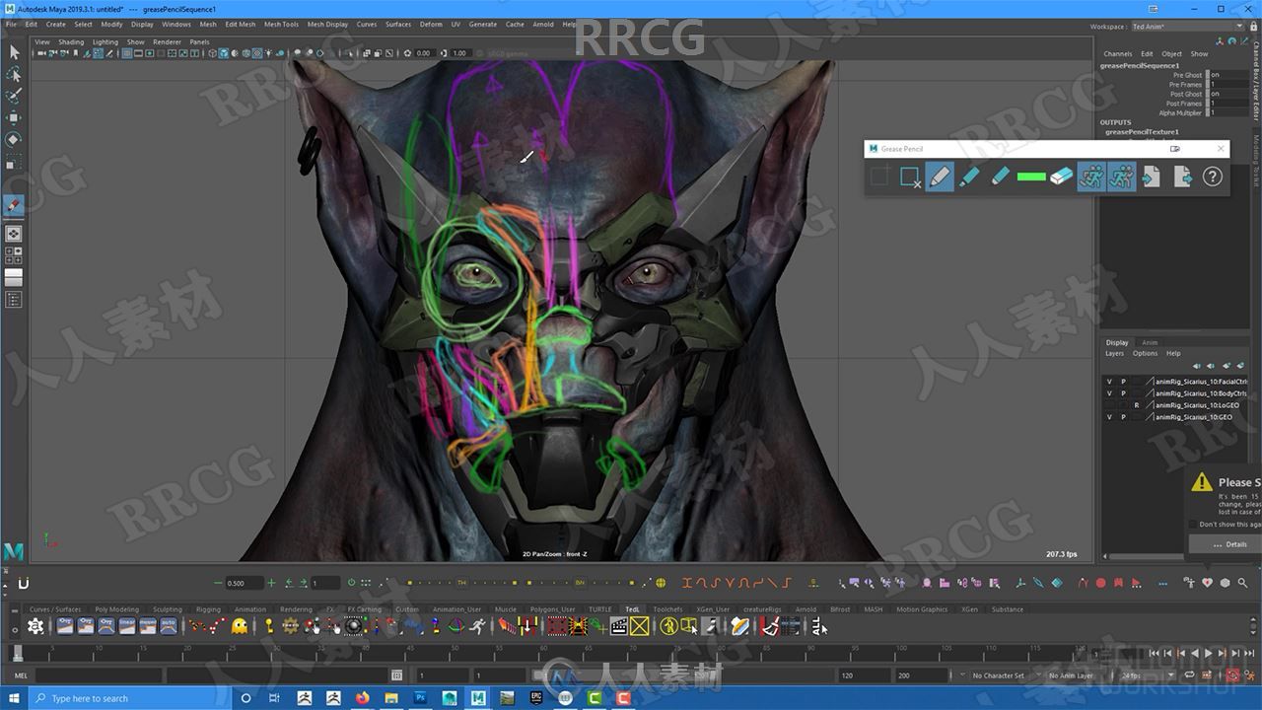This screenshot has width=1262, height=710.
Task: Click the yellow crossed-box shelf icon
Action: pos(640,626)
